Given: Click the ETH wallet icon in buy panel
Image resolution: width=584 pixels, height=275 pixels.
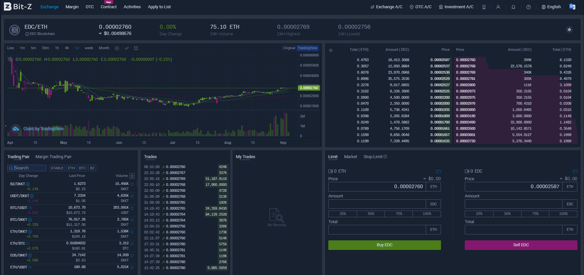Looking at the screenshot, I should pos(331,171).
